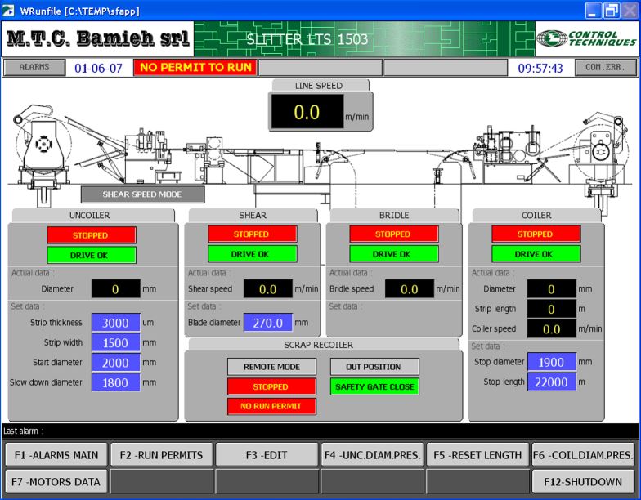Click the LINE SPEED 0.0 display
Screen dimensions: 641x500
[307, 112]
